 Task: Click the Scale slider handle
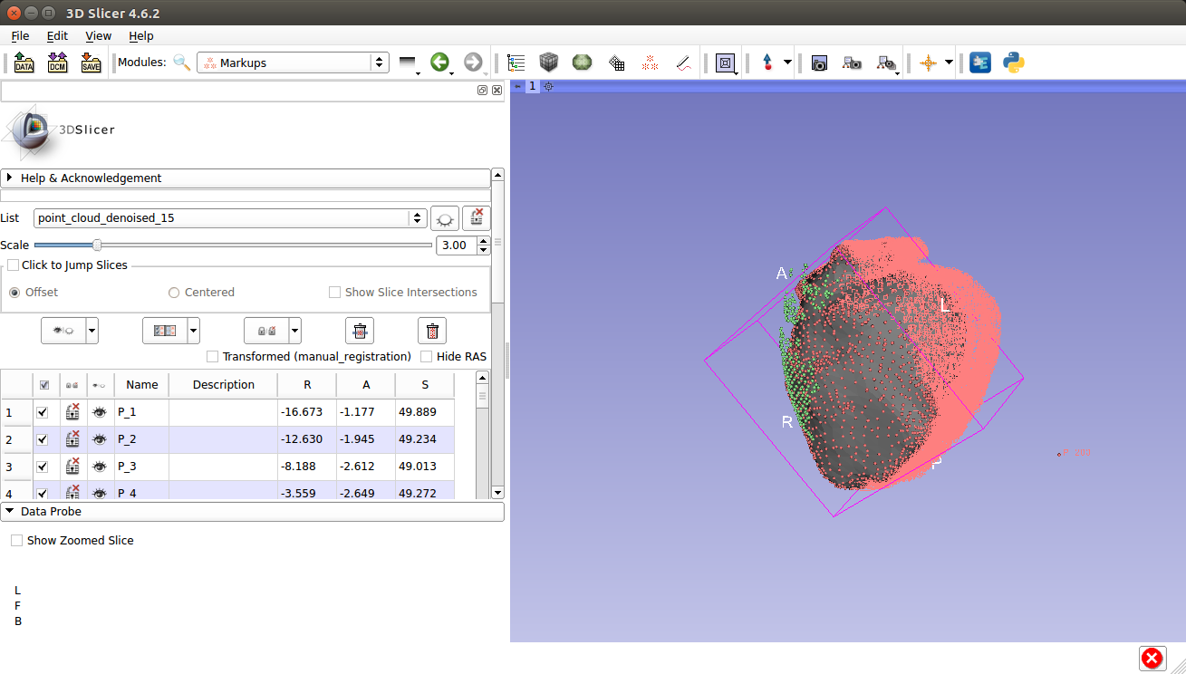click(97, 245)
